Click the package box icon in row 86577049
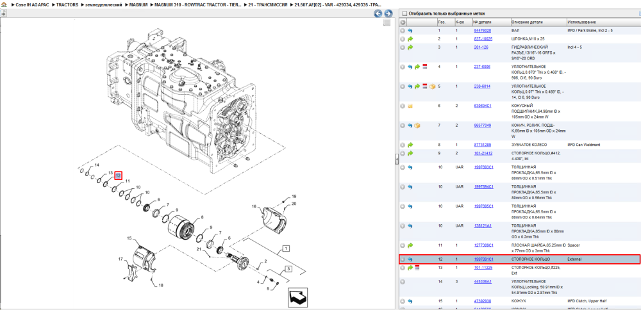 coord(417,126)
